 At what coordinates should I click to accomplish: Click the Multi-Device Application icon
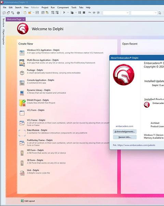coord(22,63)
